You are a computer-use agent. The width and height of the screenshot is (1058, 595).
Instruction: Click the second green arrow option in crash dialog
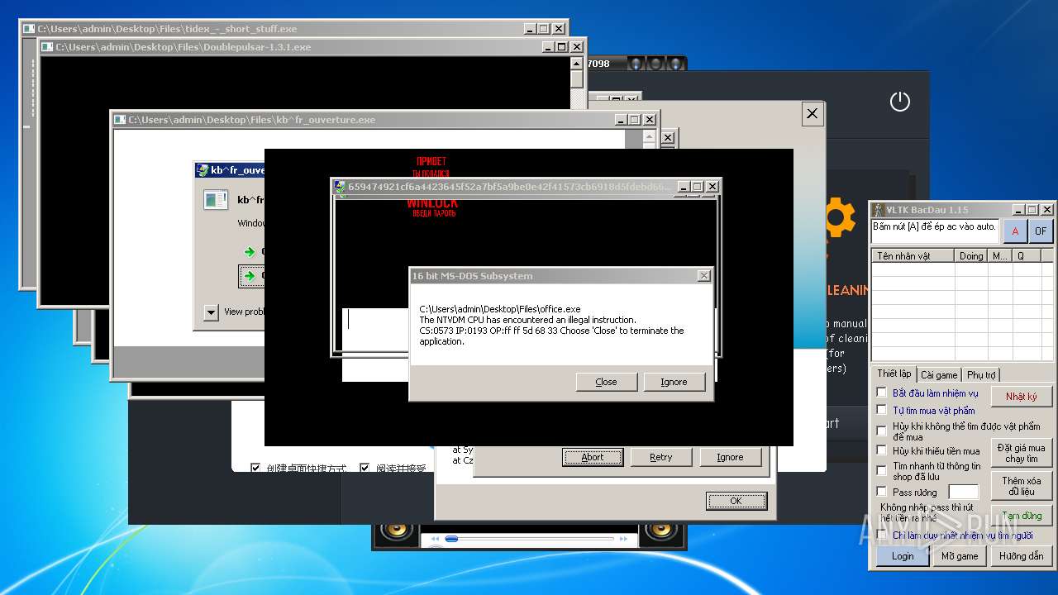coord(250,276)
